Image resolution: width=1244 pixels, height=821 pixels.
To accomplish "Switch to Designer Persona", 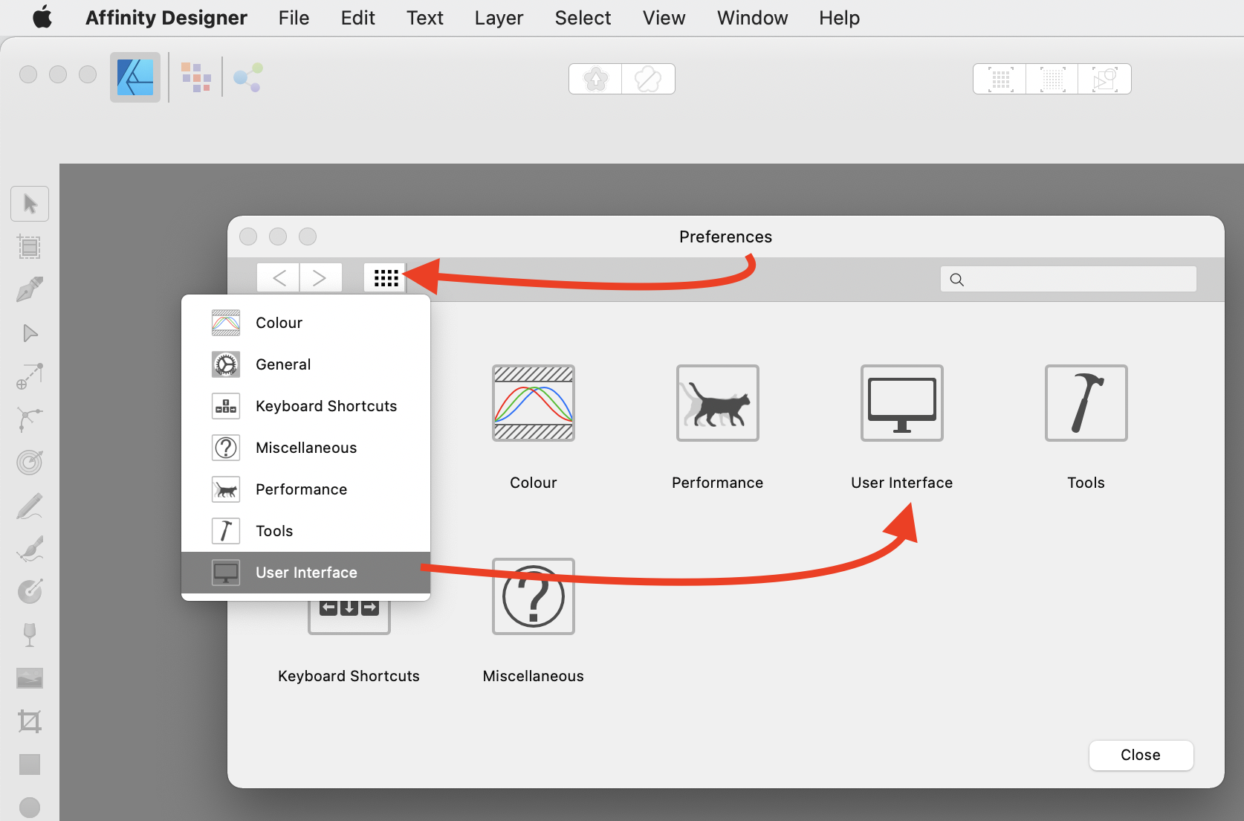I will (135, 77).
